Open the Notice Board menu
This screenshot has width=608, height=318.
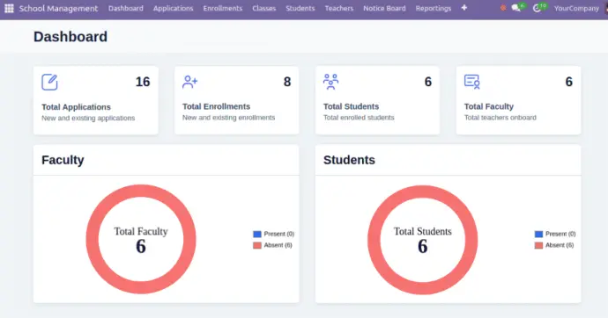(x=384, y=8)
